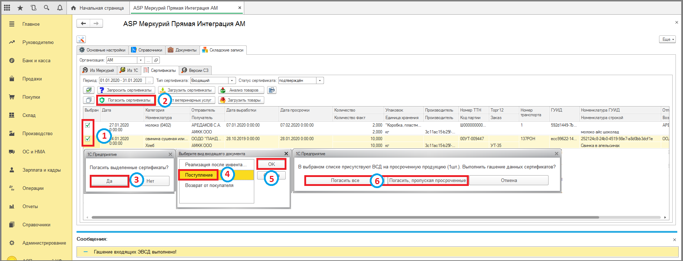Screen dimensions: 683x261
Task: Open Отчеты section in sidebar
Action: (x=30, y=207)
